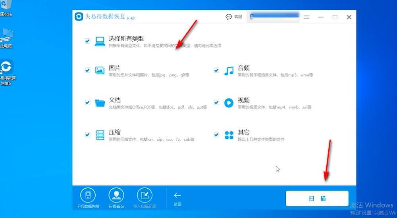This screenshot has width=397, height=218.
Task: Select the 失易得数据恢复6 desktop shortcut
Action: [7, 73]
